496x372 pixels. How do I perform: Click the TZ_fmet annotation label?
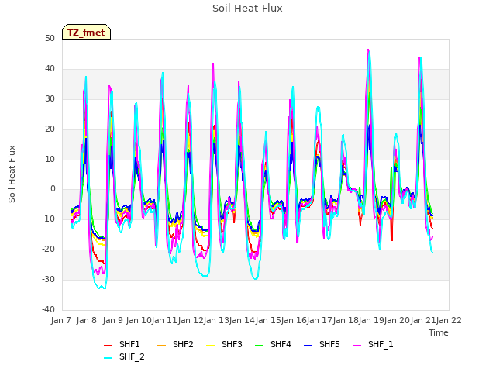click(86, 33)
